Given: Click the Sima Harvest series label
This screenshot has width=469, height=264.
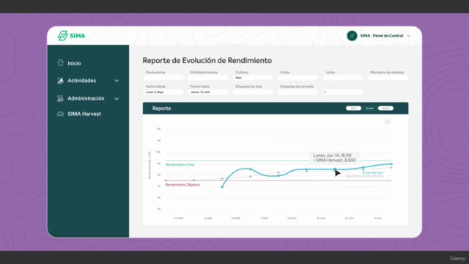Looking at the screenshot, I should (x=372, y=173).
